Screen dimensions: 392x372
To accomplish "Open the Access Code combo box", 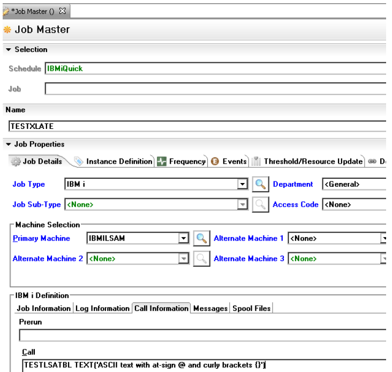I will click(355, 205).
